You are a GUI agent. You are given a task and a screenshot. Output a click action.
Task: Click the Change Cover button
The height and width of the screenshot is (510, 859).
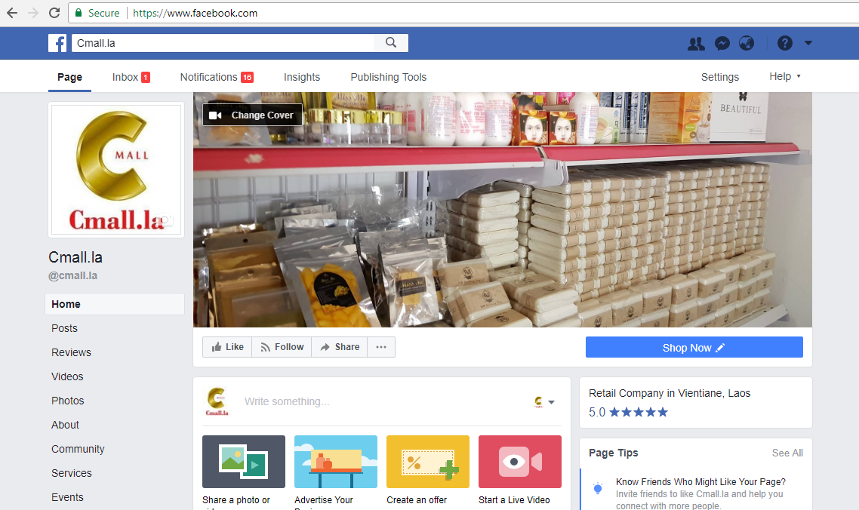point(253,115)
